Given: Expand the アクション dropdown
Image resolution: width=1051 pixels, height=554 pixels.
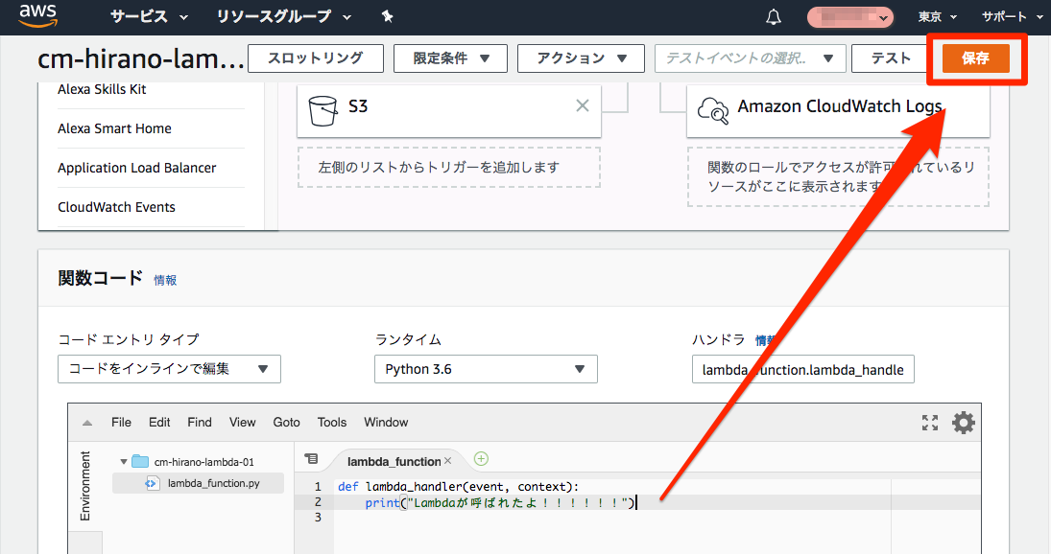Looking at the screenshot, I should coord(581,58).
